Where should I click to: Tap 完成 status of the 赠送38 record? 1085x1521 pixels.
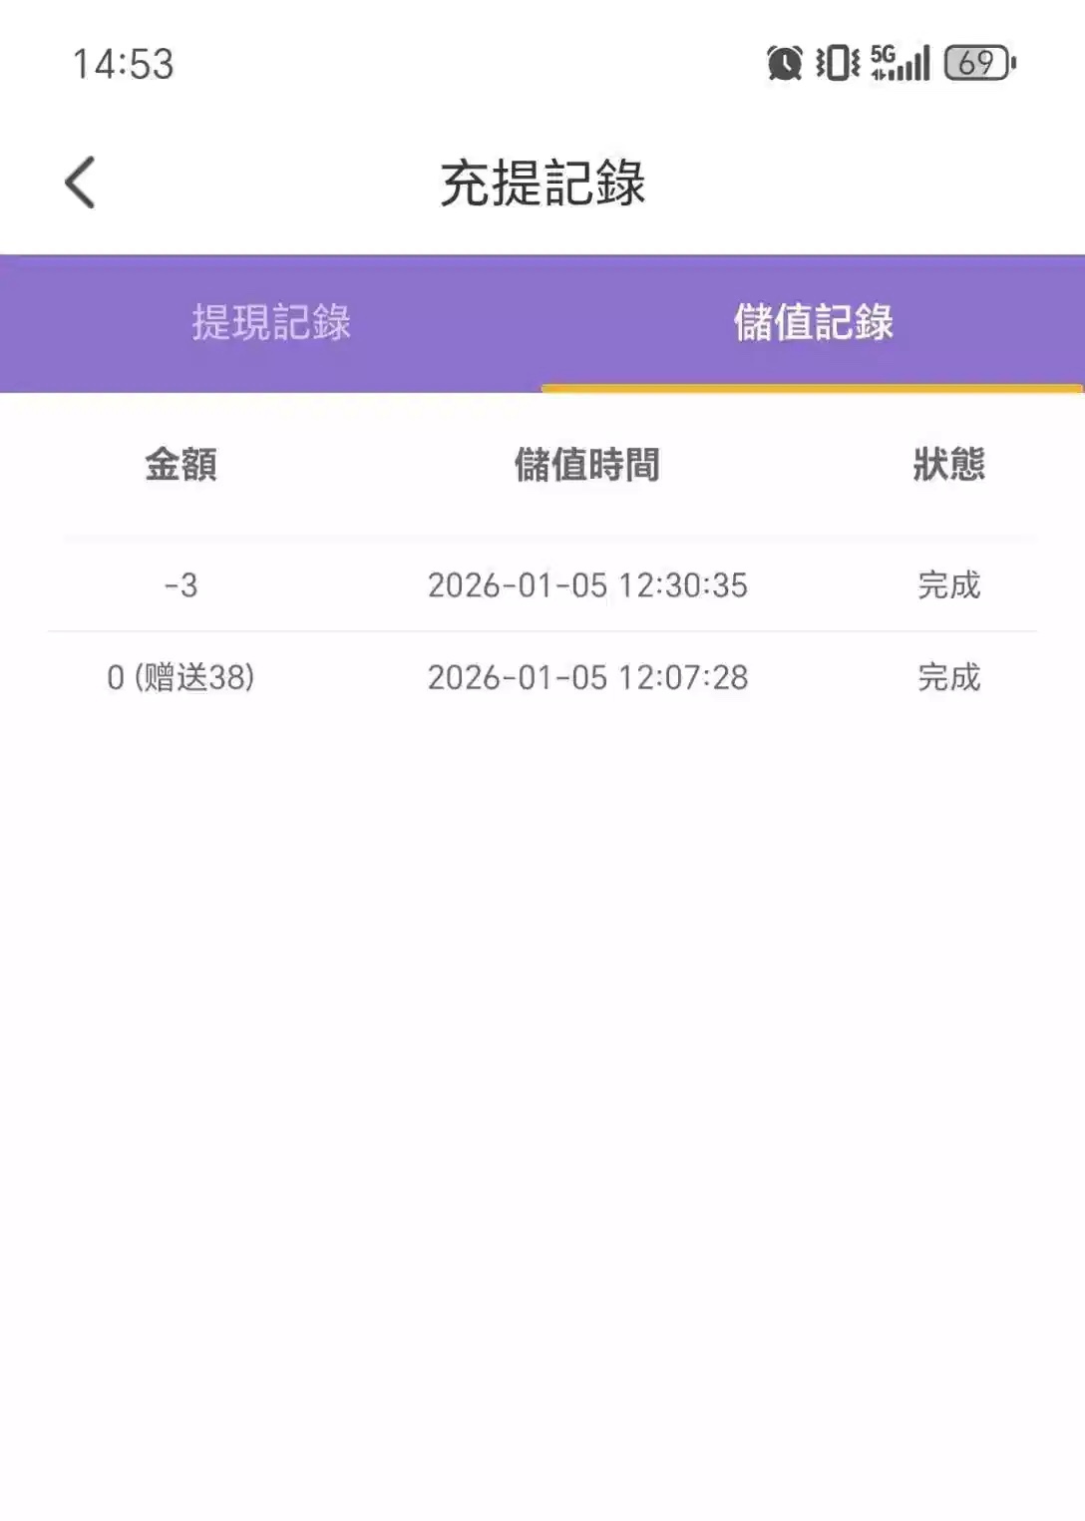948,678
